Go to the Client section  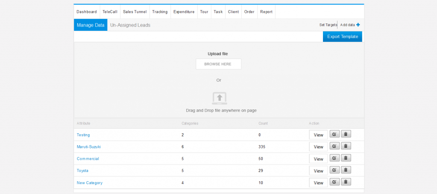click(233, 12)
